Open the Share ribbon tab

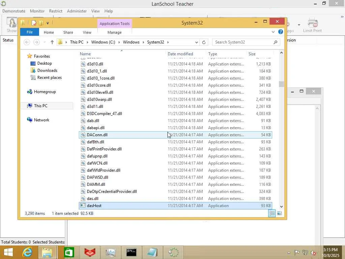click(x=68, y=32)
